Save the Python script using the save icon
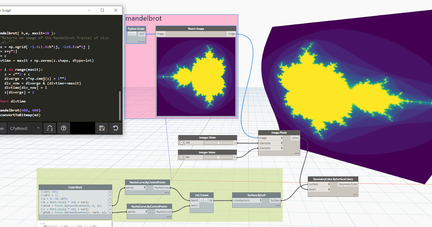 point(102,128)
